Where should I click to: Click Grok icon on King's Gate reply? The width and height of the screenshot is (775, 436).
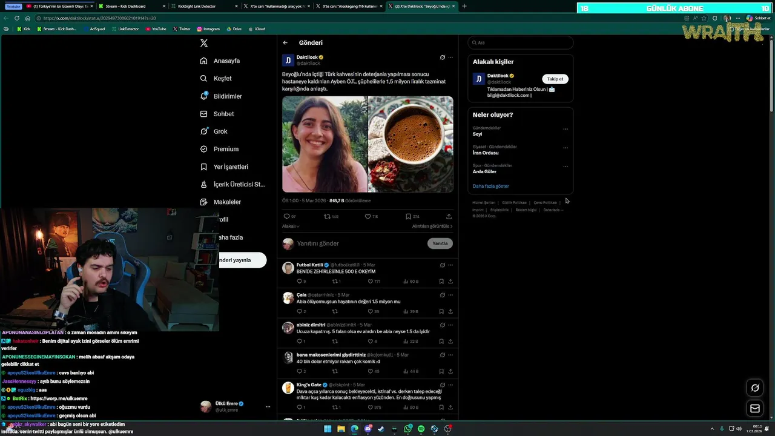[x=442, y=385]
